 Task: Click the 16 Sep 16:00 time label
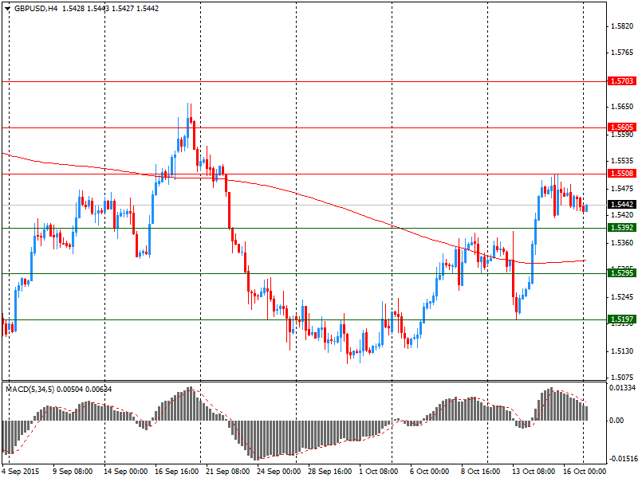tap(176, 472)
